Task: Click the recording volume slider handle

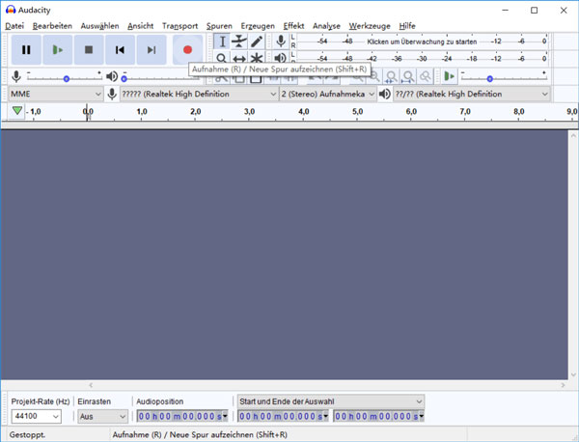Action: point(67,78)
